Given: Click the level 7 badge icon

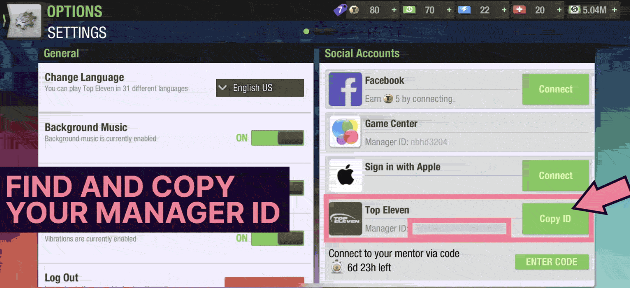Looking at the screenshot, I should point(340,9).
